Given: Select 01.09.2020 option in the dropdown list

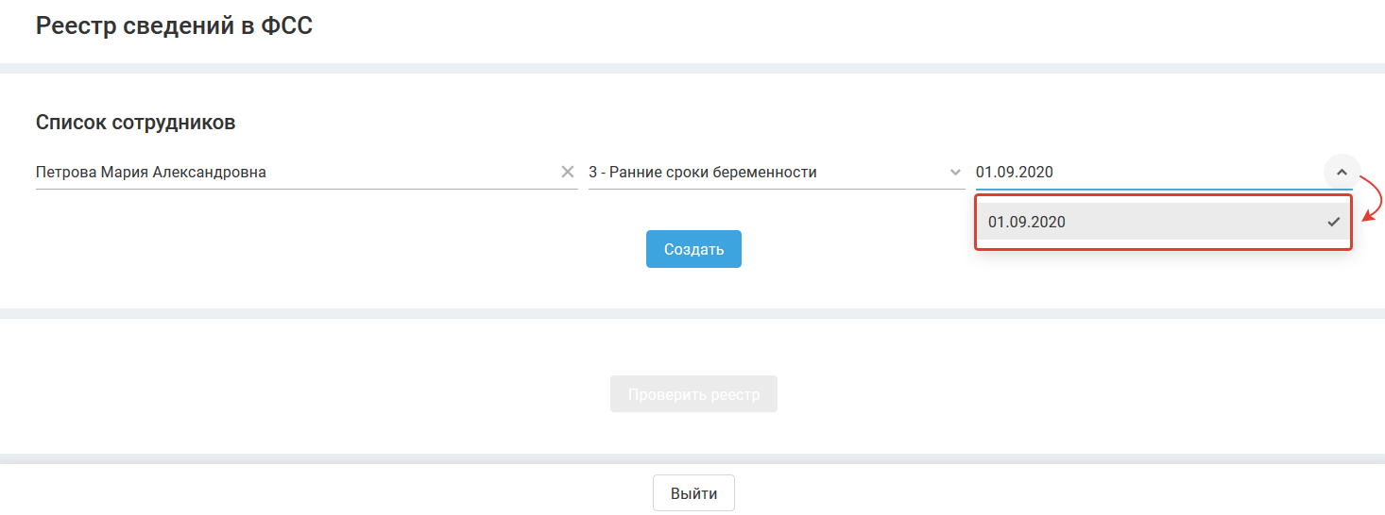Looking at the screenshot, I should [1027, 223].
